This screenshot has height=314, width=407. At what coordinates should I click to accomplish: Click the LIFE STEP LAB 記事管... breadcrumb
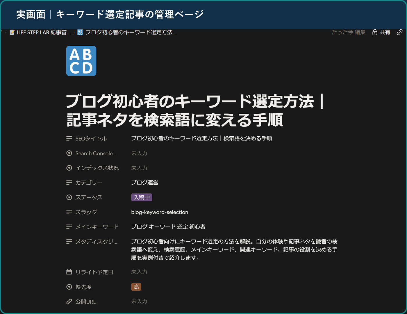[x=40, y=32]
